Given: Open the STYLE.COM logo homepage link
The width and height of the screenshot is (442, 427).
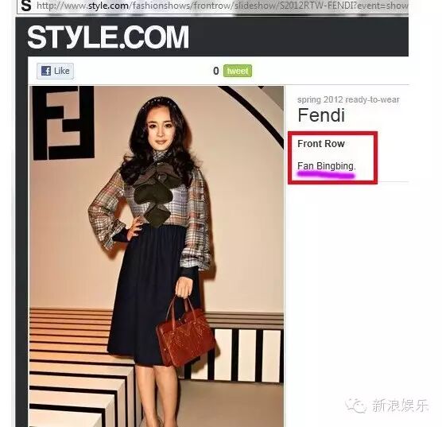Looking at the screenshot, I should point(108,37).
